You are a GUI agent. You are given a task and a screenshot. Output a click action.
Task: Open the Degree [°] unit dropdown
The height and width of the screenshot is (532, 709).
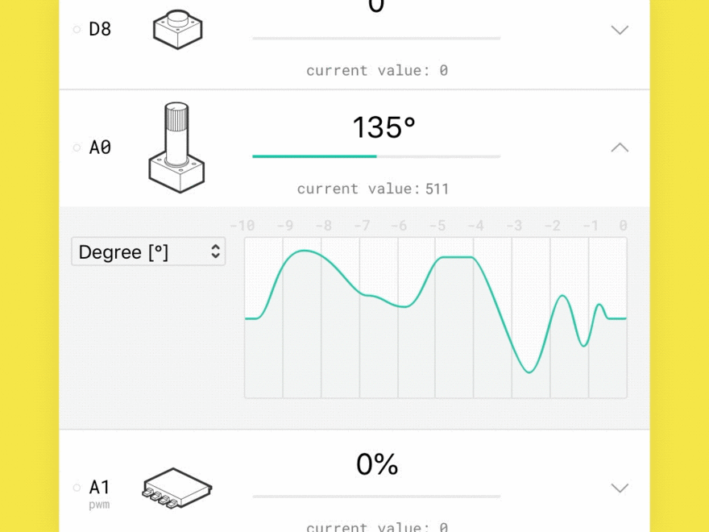tap(148, 251)
